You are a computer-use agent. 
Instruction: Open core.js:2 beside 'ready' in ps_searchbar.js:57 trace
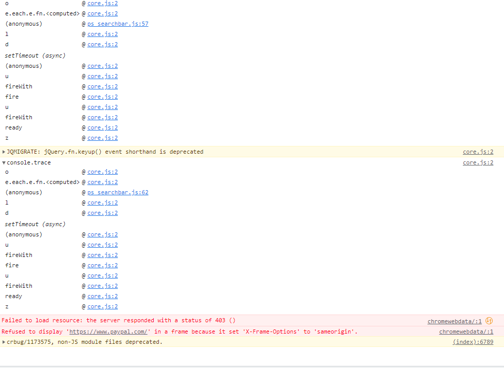click(102, 128)
